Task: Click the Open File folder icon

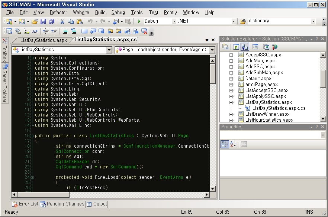Action: pos(35,21)
